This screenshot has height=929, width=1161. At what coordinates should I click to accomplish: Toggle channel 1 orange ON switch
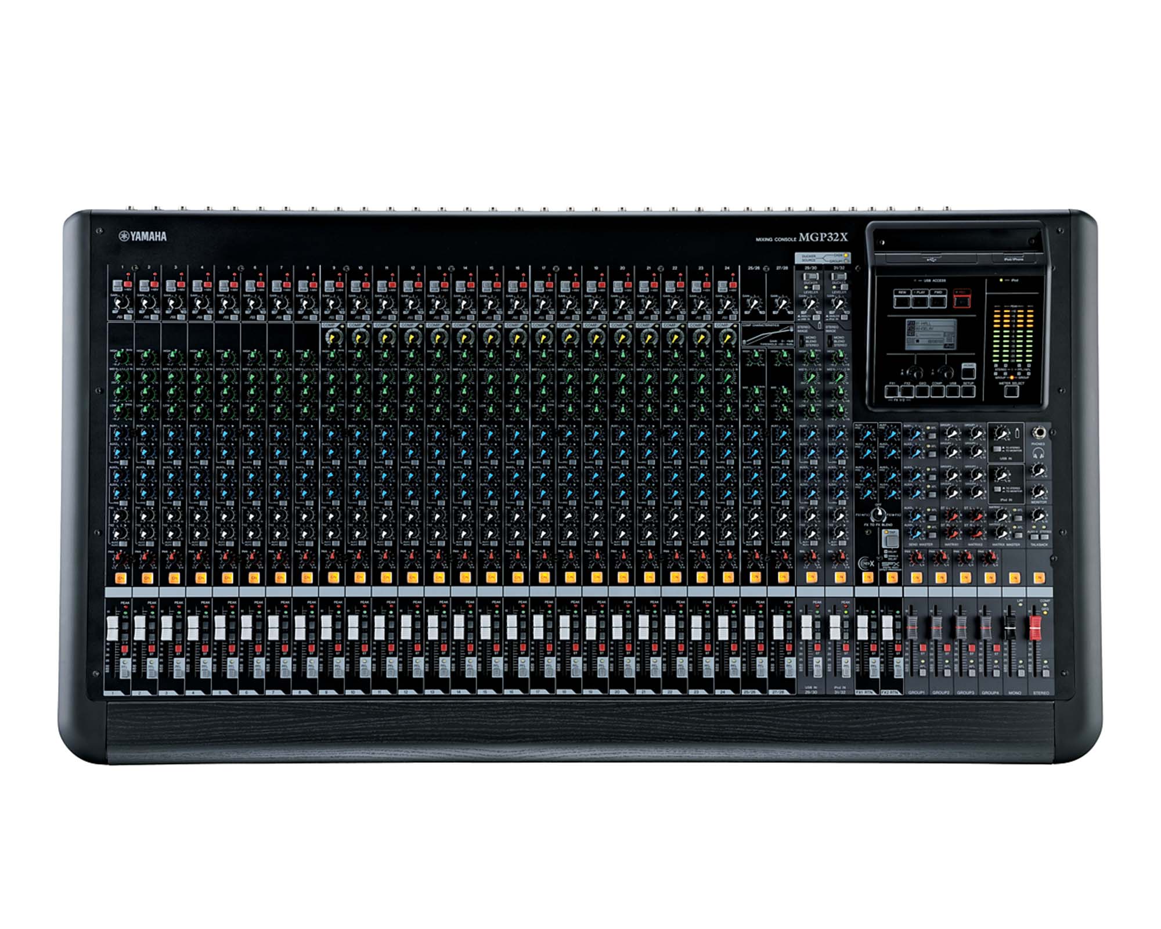[x=121, y=578]
